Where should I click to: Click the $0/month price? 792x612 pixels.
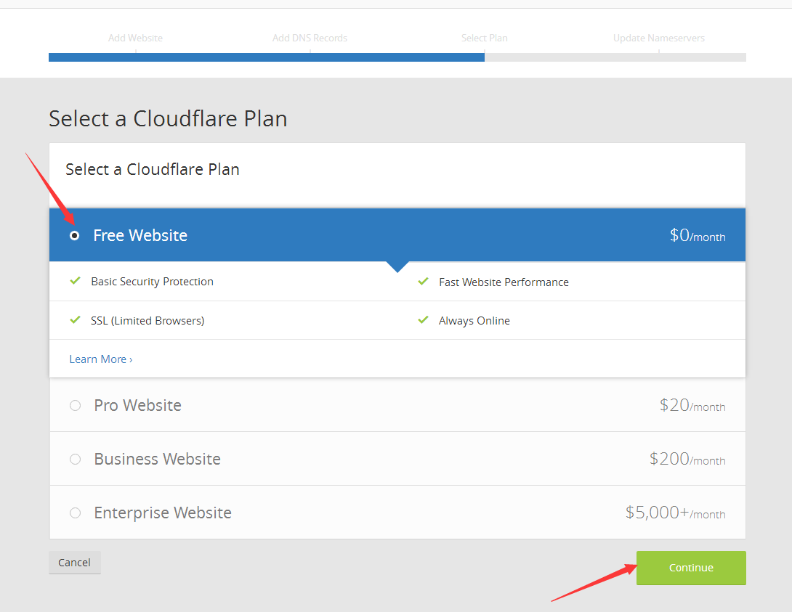(698, 236)
